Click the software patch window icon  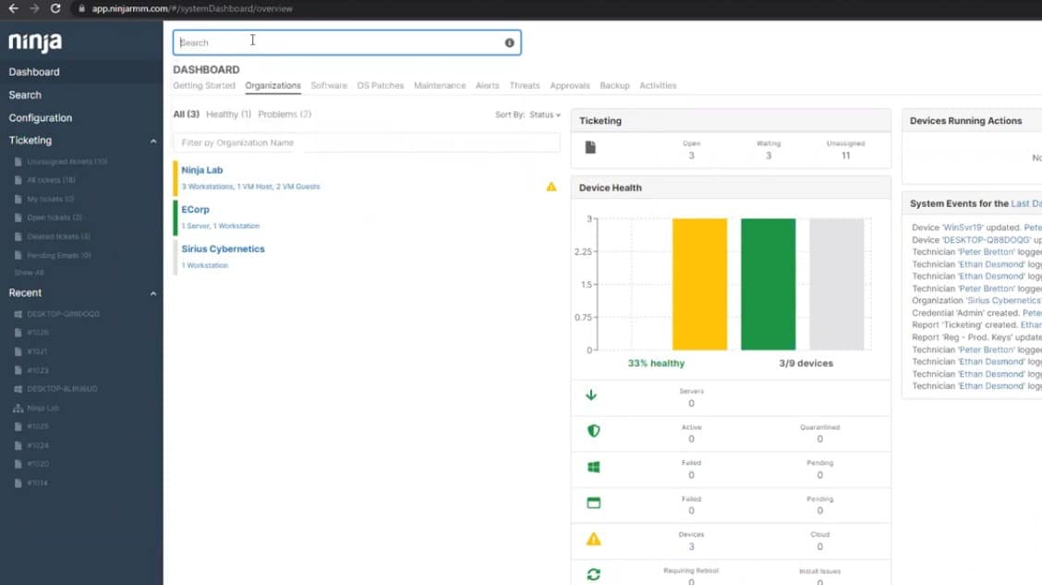click(x=593, y=503)
